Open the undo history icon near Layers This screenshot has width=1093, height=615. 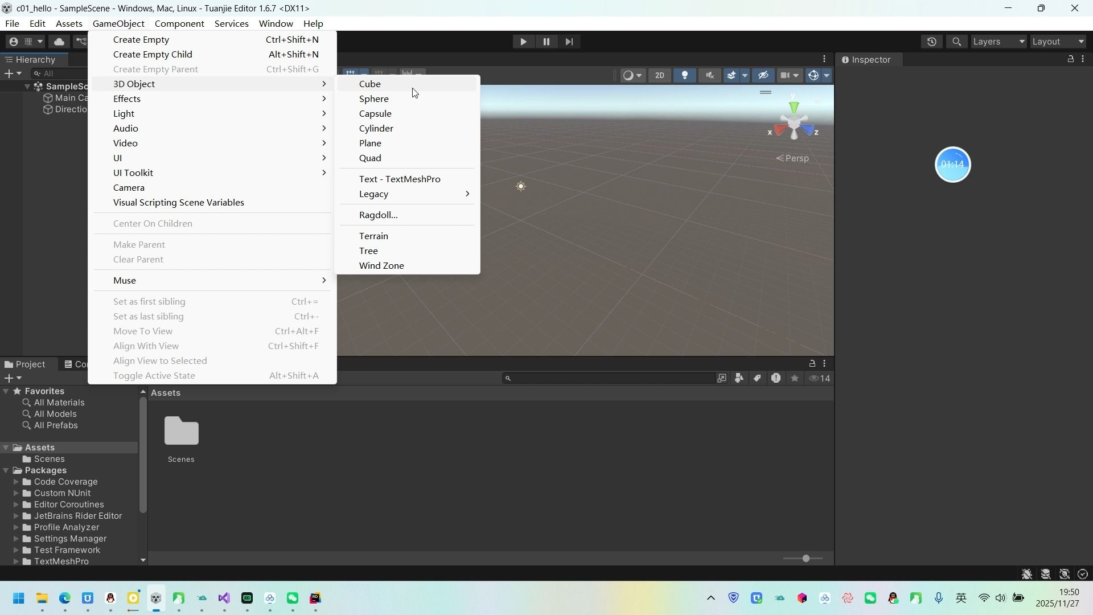click(932, 41)
